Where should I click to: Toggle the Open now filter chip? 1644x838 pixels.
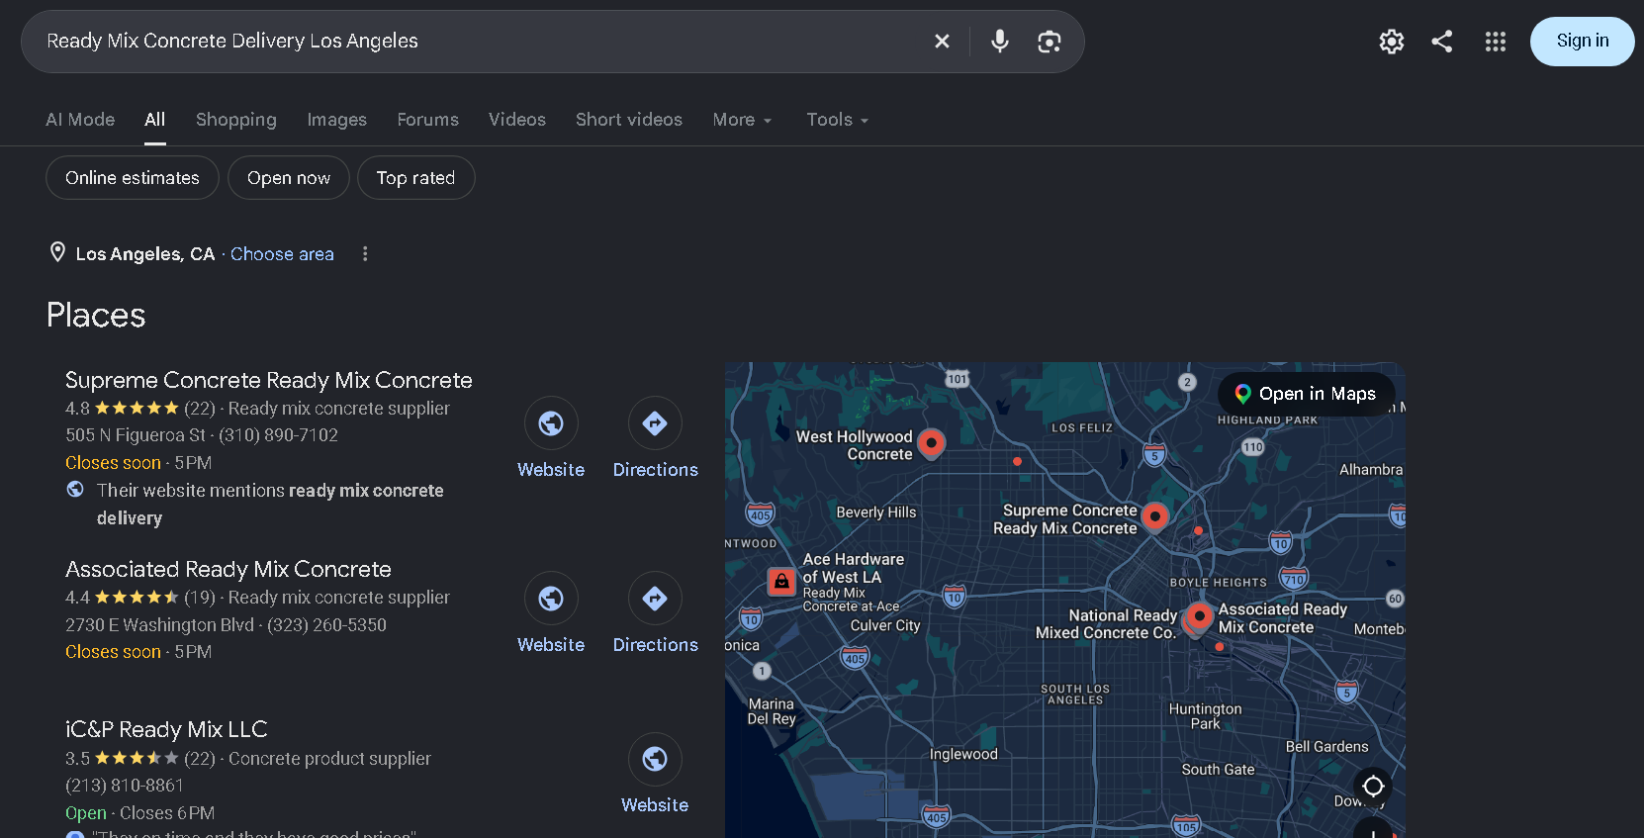pyautogui.click(x=289, y=178)
